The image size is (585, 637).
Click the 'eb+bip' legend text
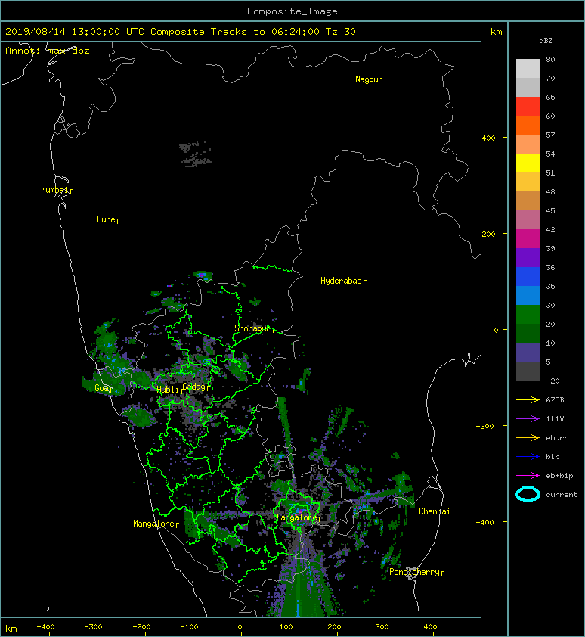point(559,476)
